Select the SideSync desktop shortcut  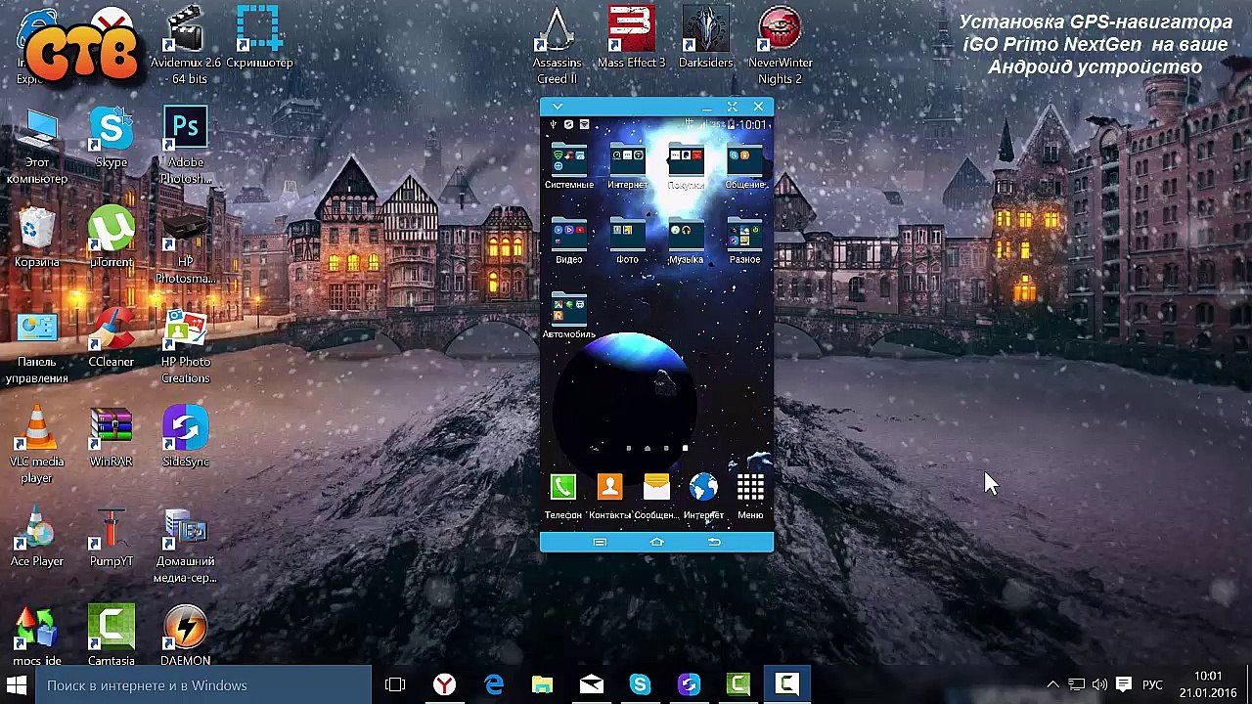point(185,438)
